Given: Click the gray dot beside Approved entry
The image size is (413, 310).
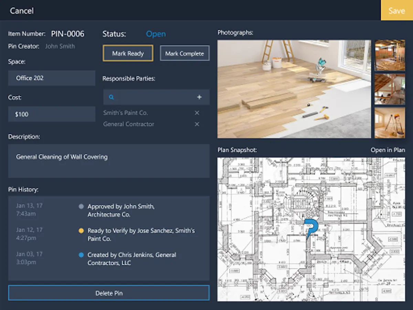Looking at the screenshot, I should click(x=81, y=207).
